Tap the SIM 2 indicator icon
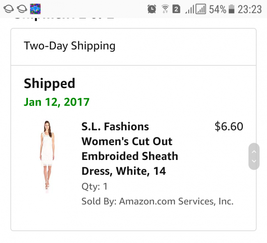The image size is (267, 243). [176, 9]
